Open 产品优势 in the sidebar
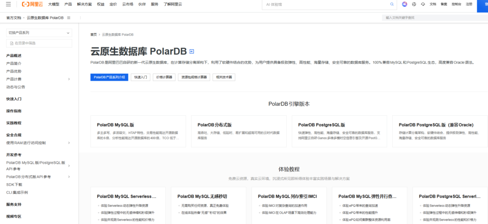488x224 pixels. [14, 71]
